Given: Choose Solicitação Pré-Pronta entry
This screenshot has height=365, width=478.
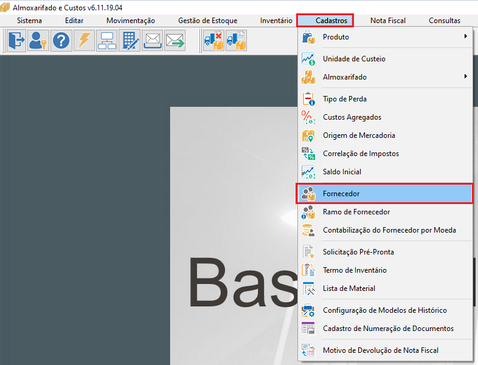Looking at the screenshot, I should (385, 252).
